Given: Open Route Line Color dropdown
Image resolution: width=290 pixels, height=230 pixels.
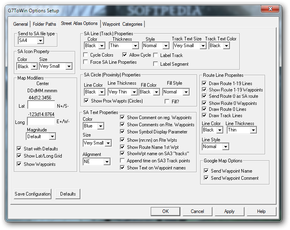Looking at the screenshot, I should click(212, 130).
